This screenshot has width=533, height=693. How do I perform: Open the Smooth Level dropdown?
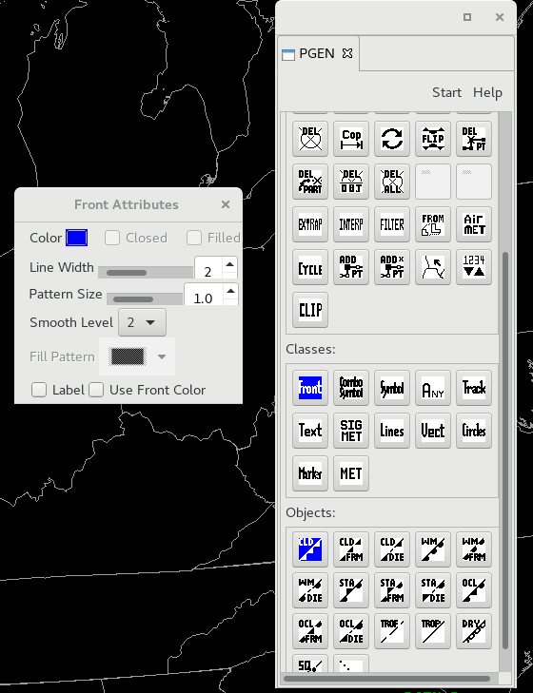coord(142,322)
